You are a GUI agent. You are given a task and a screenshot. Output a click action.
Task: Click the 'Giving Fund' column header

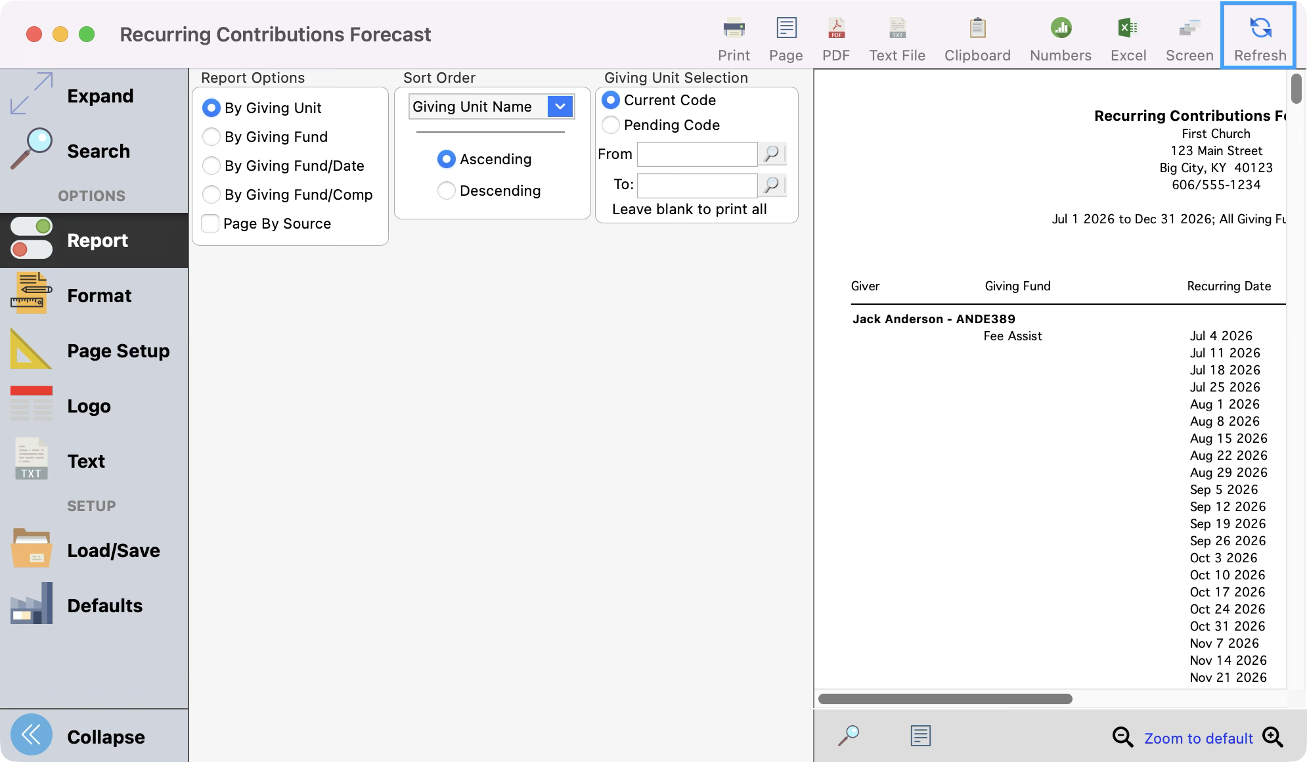pyautogui.click(x=1017, y=286)
